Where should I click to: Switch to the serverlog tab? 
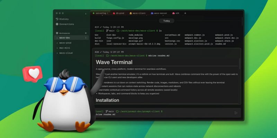tap(100, 13)
